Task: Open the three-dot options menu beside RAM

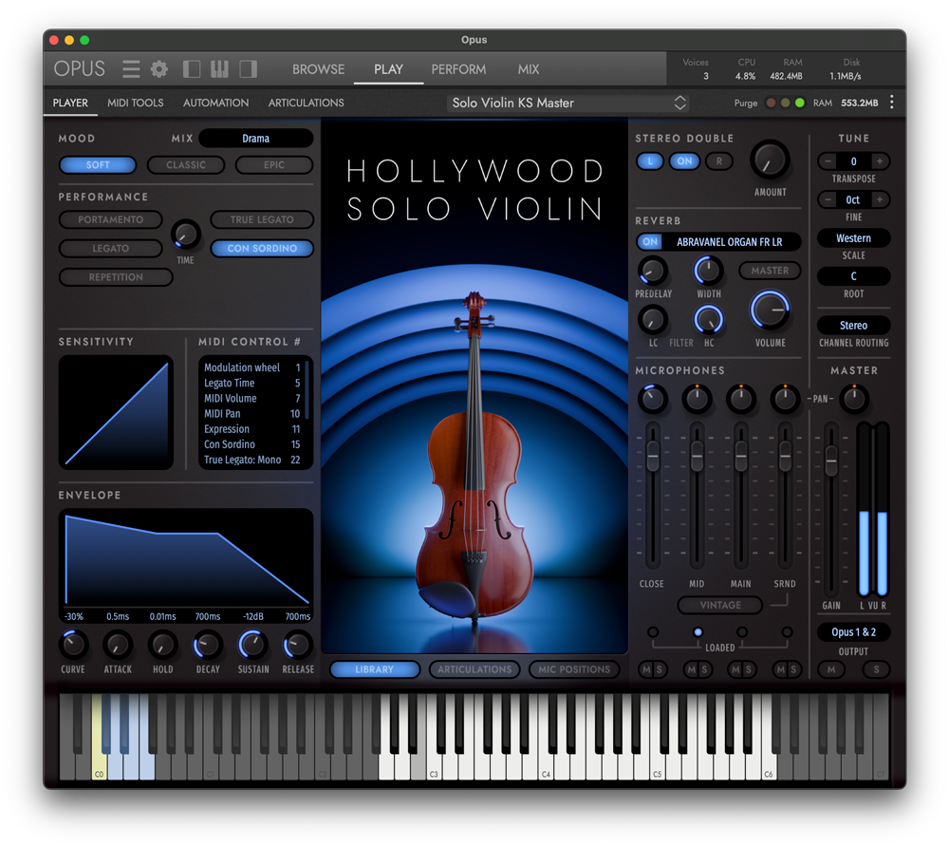Action: (891, 103)
